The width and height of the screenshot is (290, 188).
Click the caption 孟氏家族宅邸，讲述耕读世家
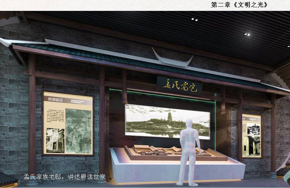pos(64,177)
